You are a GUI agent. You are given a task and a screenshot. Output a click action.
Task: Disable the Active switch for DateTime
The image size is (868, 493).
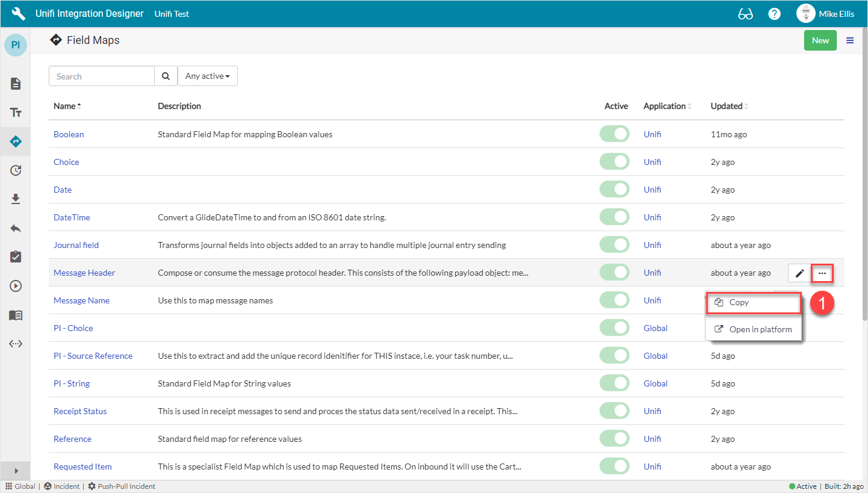[x=614, y=217]
